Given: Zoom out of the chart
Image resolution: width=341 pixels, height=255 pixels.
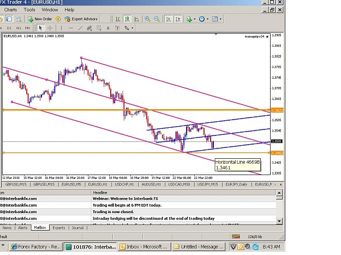Looking at the screenshot, I should [157, 19].
